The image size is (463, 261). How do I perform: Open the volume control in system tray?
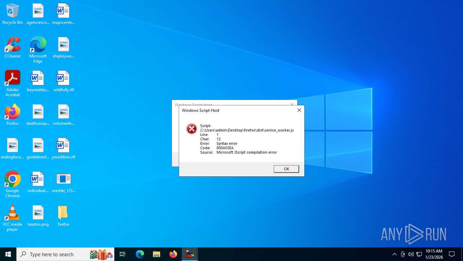(411, 254)
